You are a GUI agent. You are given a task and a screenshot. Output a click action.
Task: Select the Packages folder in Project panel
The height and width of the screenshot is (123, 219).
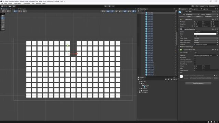[x=143, y=92]
